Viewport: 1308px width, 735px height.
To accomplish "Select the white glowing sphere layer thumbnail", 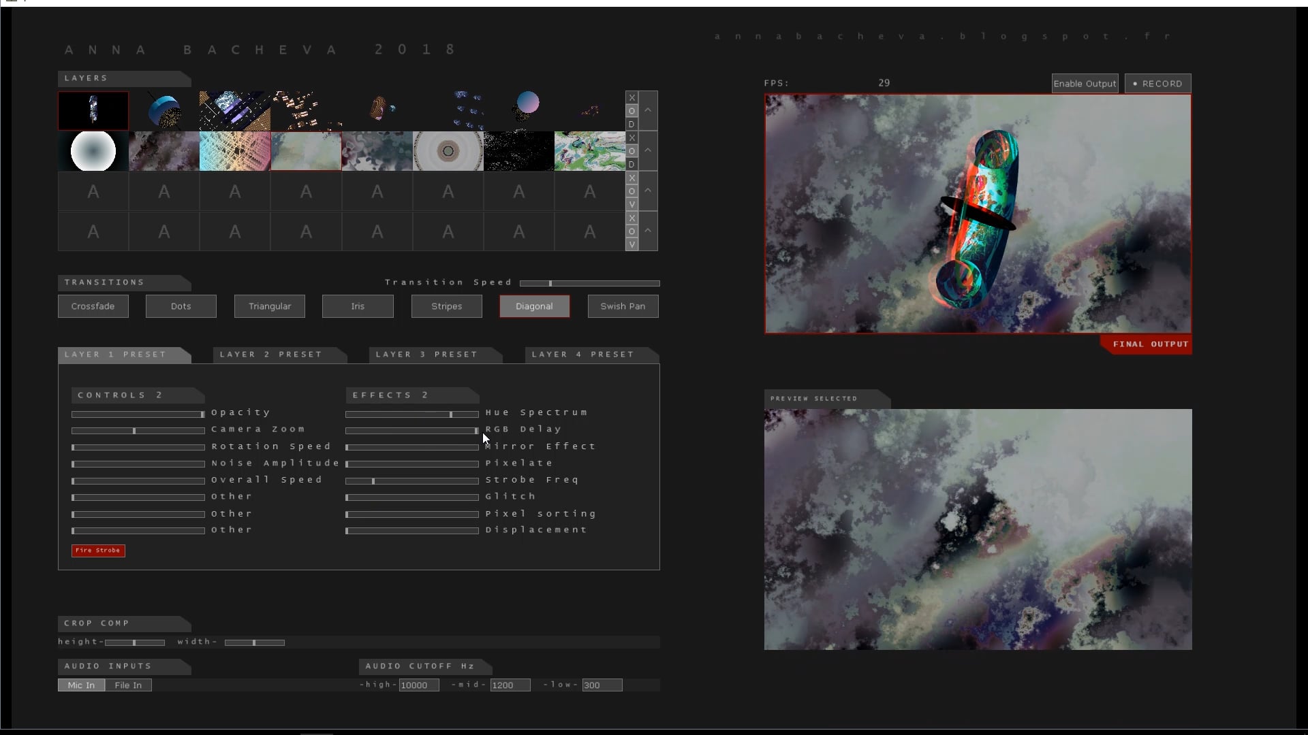I will coord(93,151).
